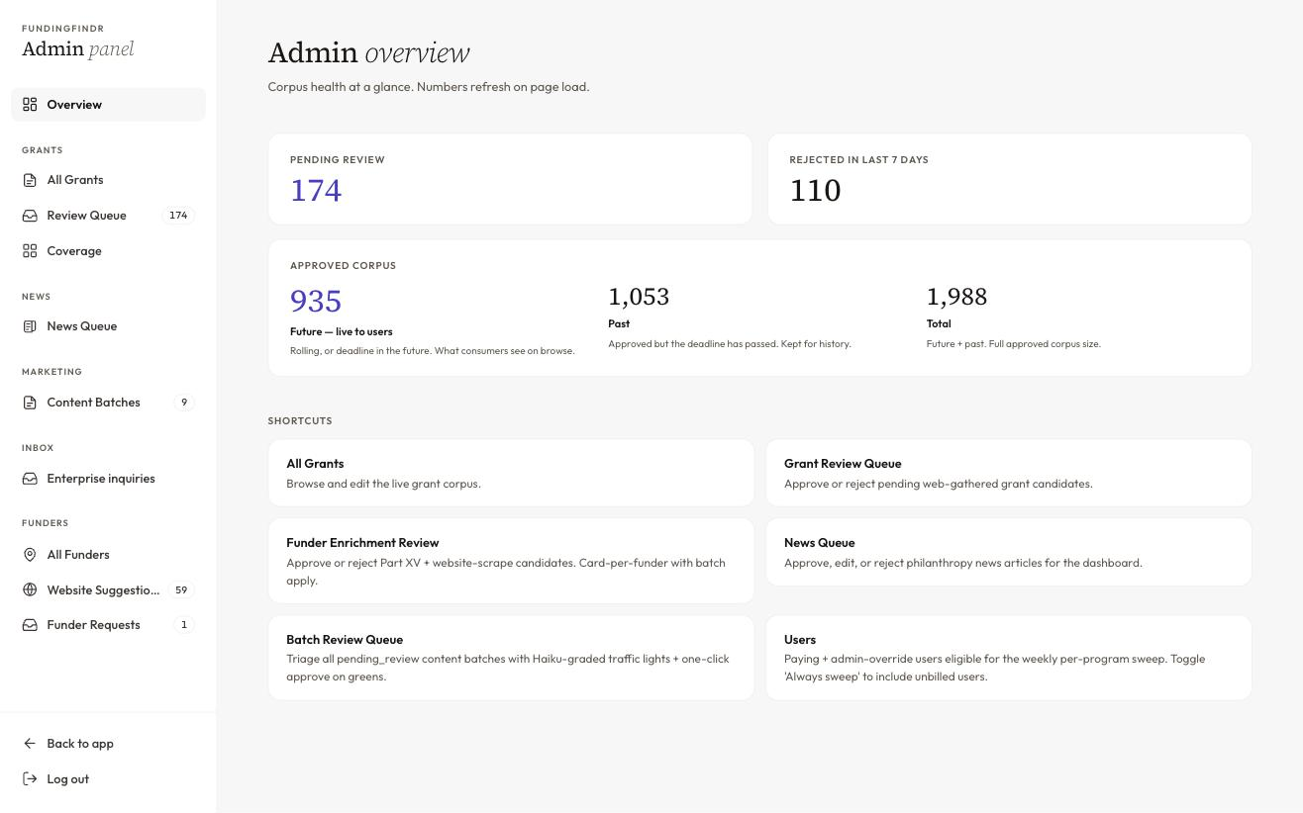
Task: Click the News Queue newspaper icon
Action: [x=30, y=326]
